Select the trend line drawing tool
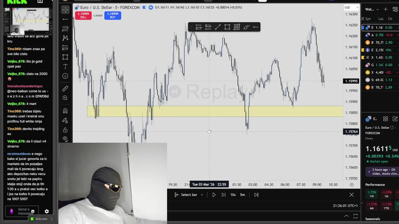 (x=65, y=19)
